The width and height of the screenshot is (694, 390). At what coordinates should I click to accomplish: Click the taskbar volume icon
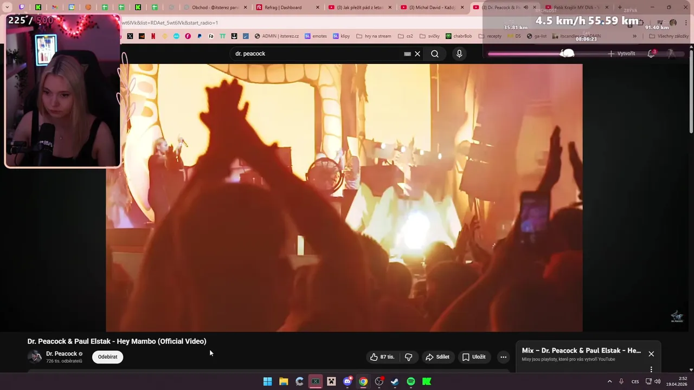click(658, 381)
